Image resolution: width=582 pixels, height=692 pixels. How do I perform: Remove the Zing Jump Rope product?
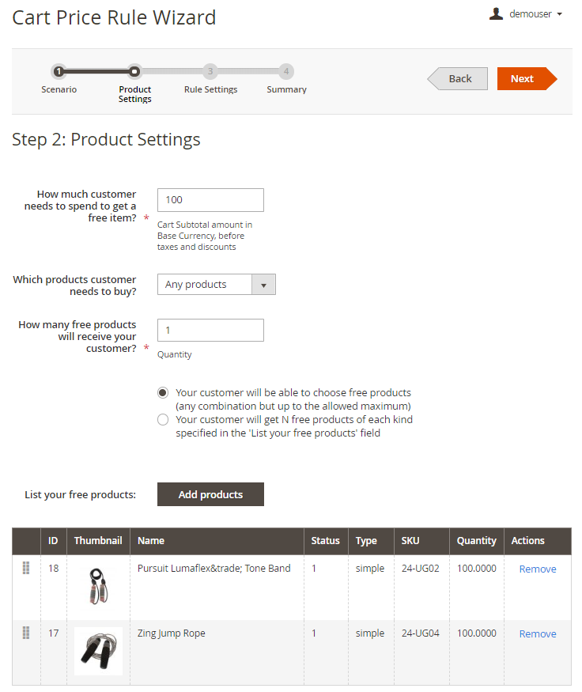point(537,634)
